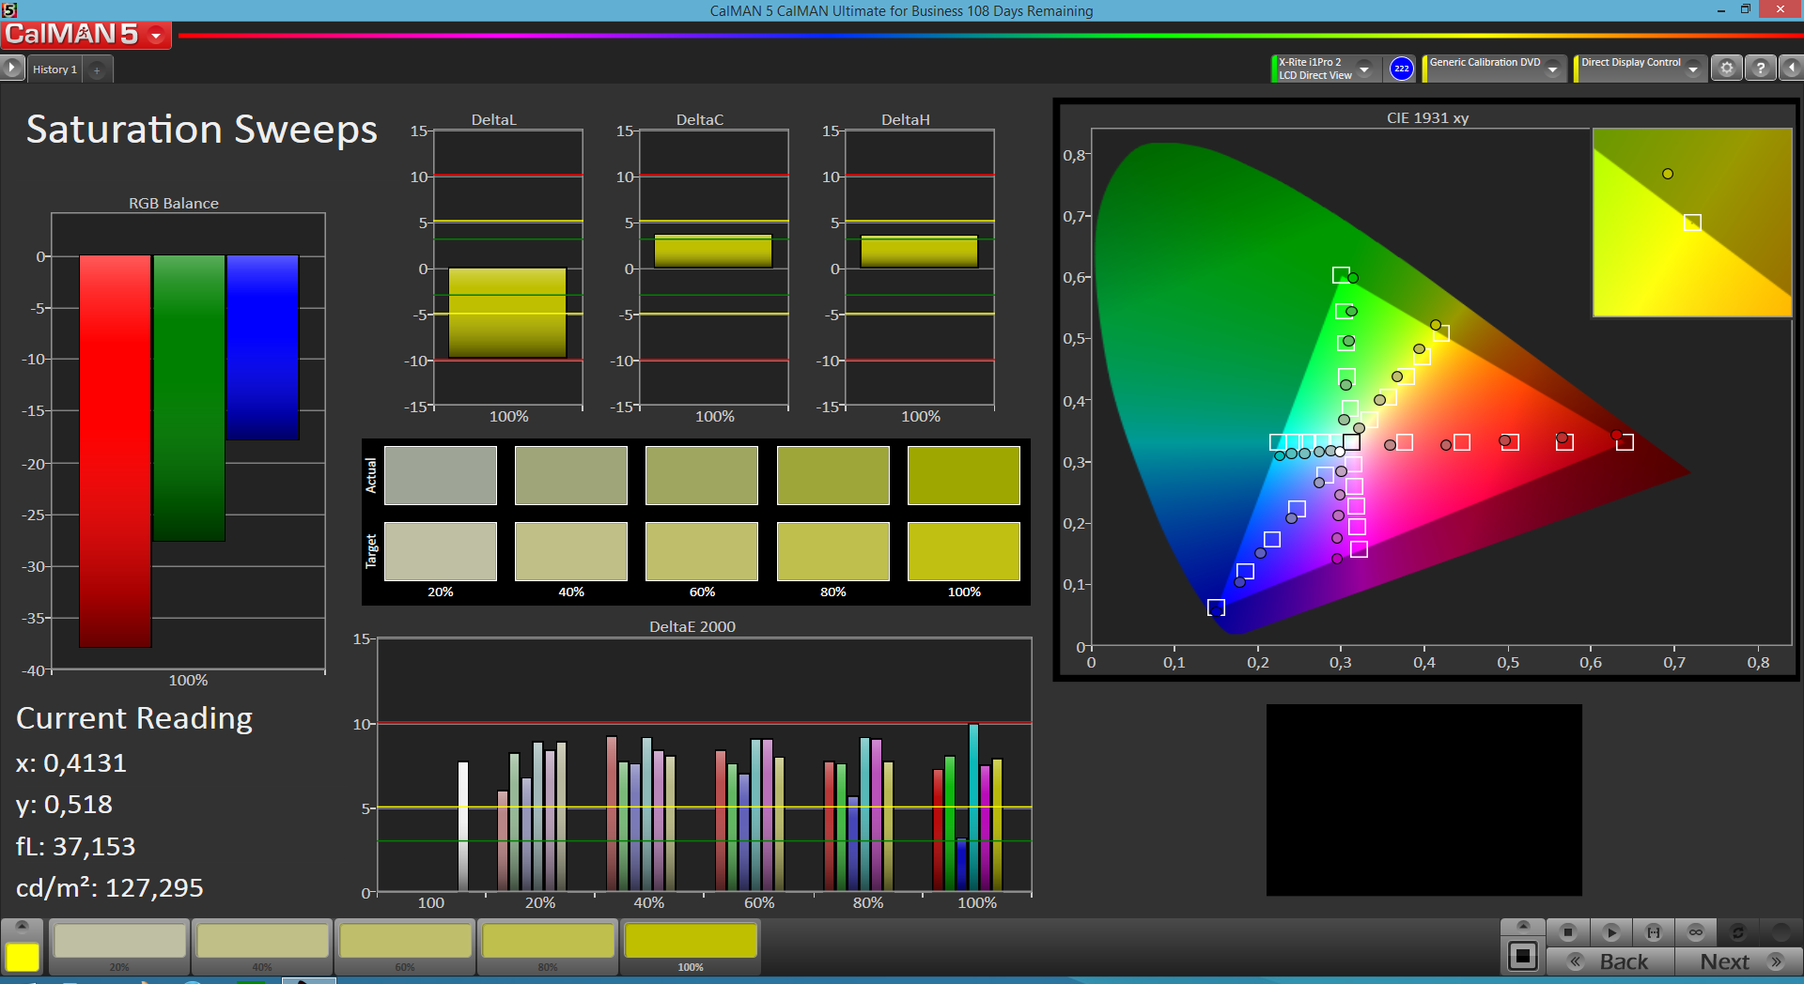1804x984 pixels.
Task: Open the Generic Calibration DVD source dropdown
Action: pos(1553,69)
